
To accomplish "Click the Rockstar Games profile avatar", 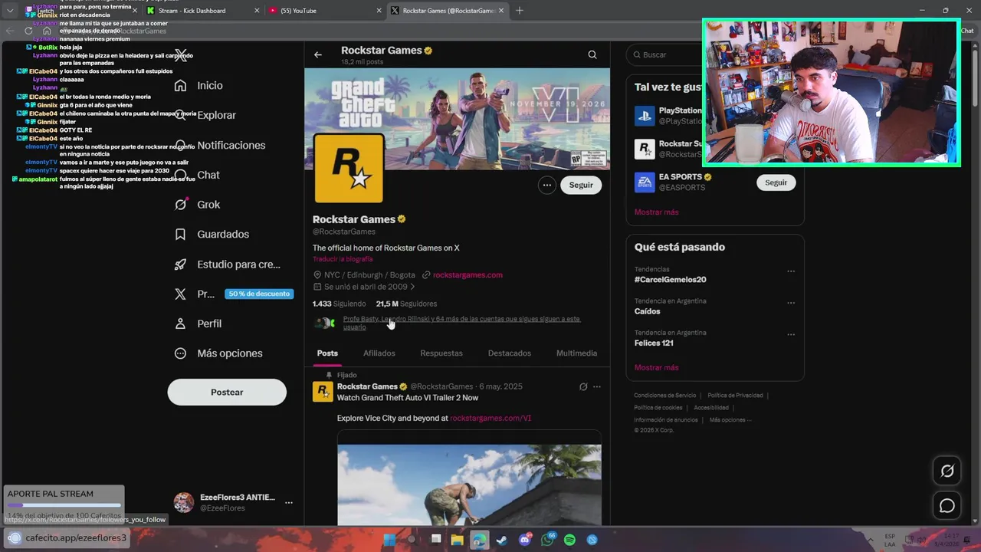I will click(x=349, y=168).
